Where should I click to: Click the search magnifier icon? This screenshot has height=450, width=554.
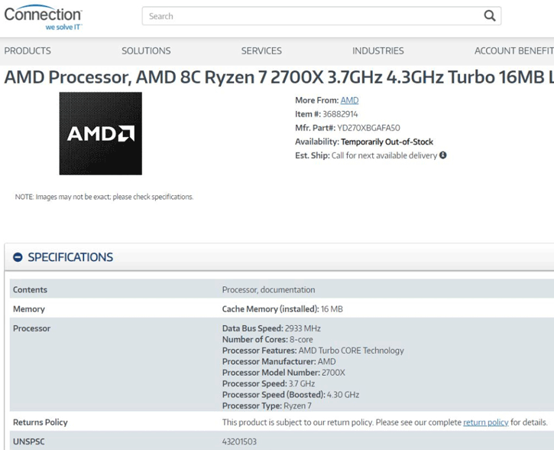489,16
